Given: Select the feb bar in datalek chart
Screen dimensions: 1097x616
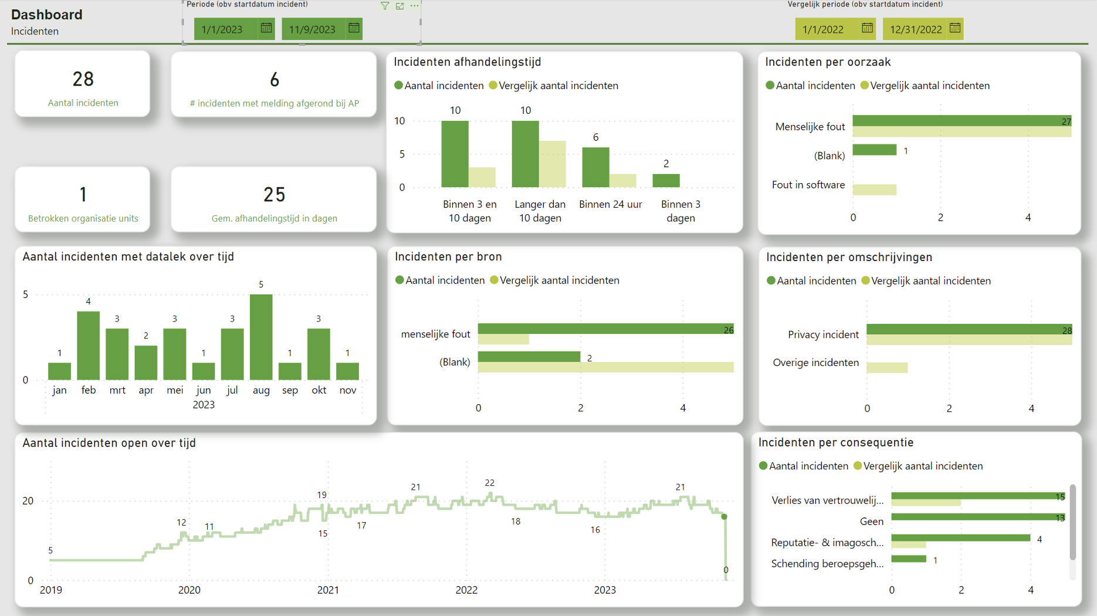Looking at the screenshot, I should tap(88, 346).
